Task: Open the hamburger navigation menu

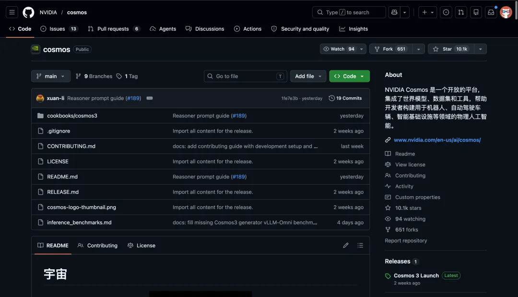Action: click(12, 12)
